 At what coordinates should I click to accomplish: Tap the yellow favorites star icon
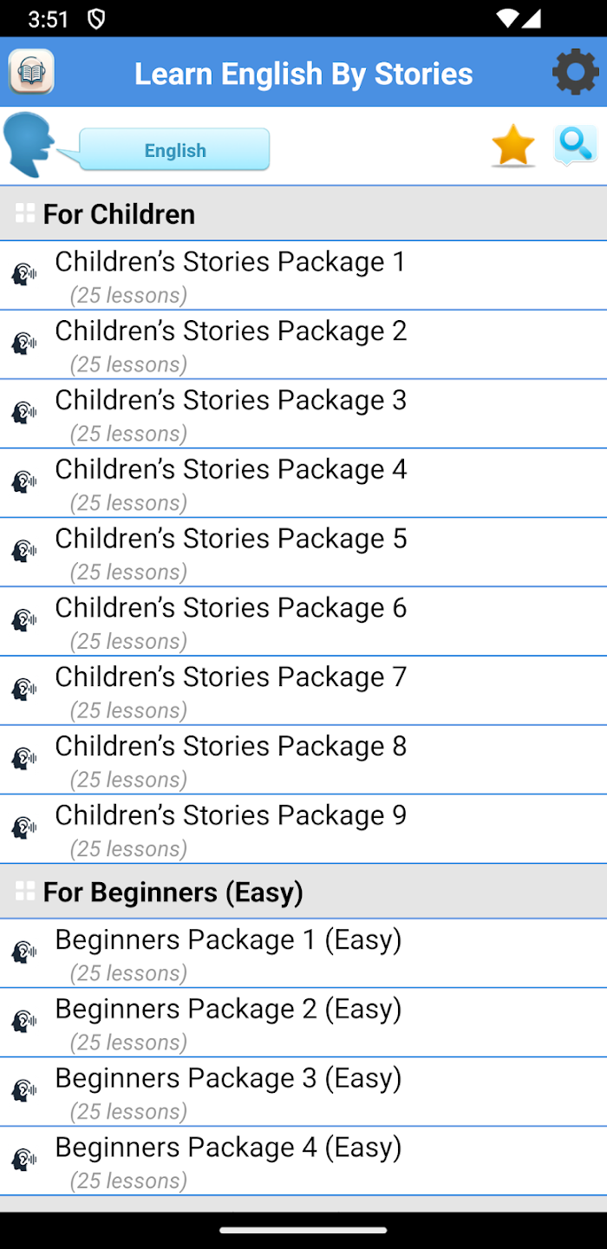pyautogui.click(x=513, y=145)
